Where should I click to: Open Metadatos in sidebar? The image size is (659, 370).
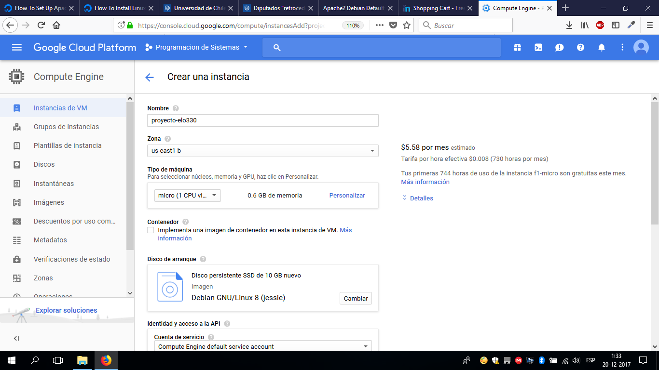63,240
